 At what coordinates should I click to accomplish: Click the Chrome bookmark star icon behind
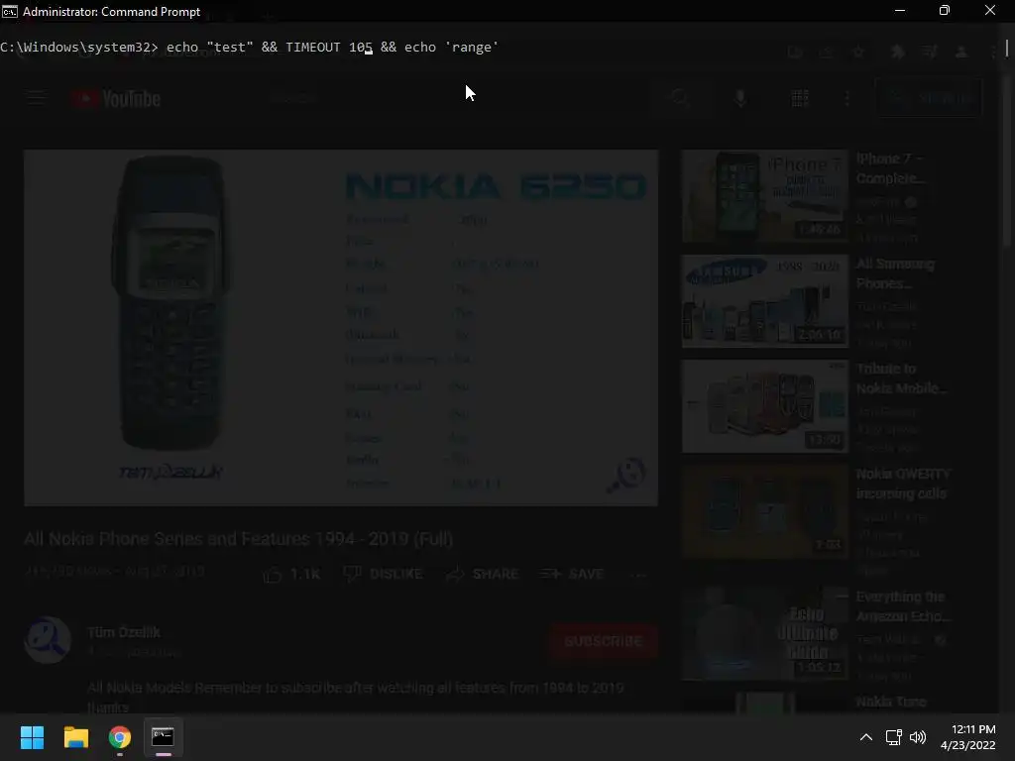[x=858, y=53]
